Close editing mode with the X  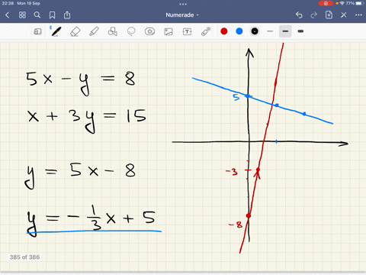[x=344, y=15]
